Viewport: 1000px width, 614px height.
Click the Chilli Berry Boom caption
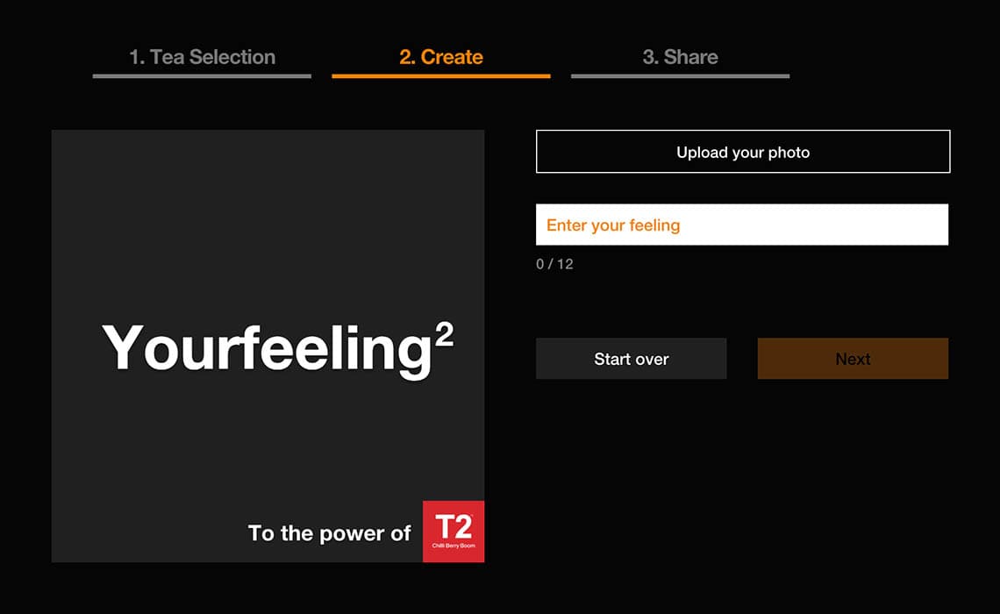[x=454, y=546]
